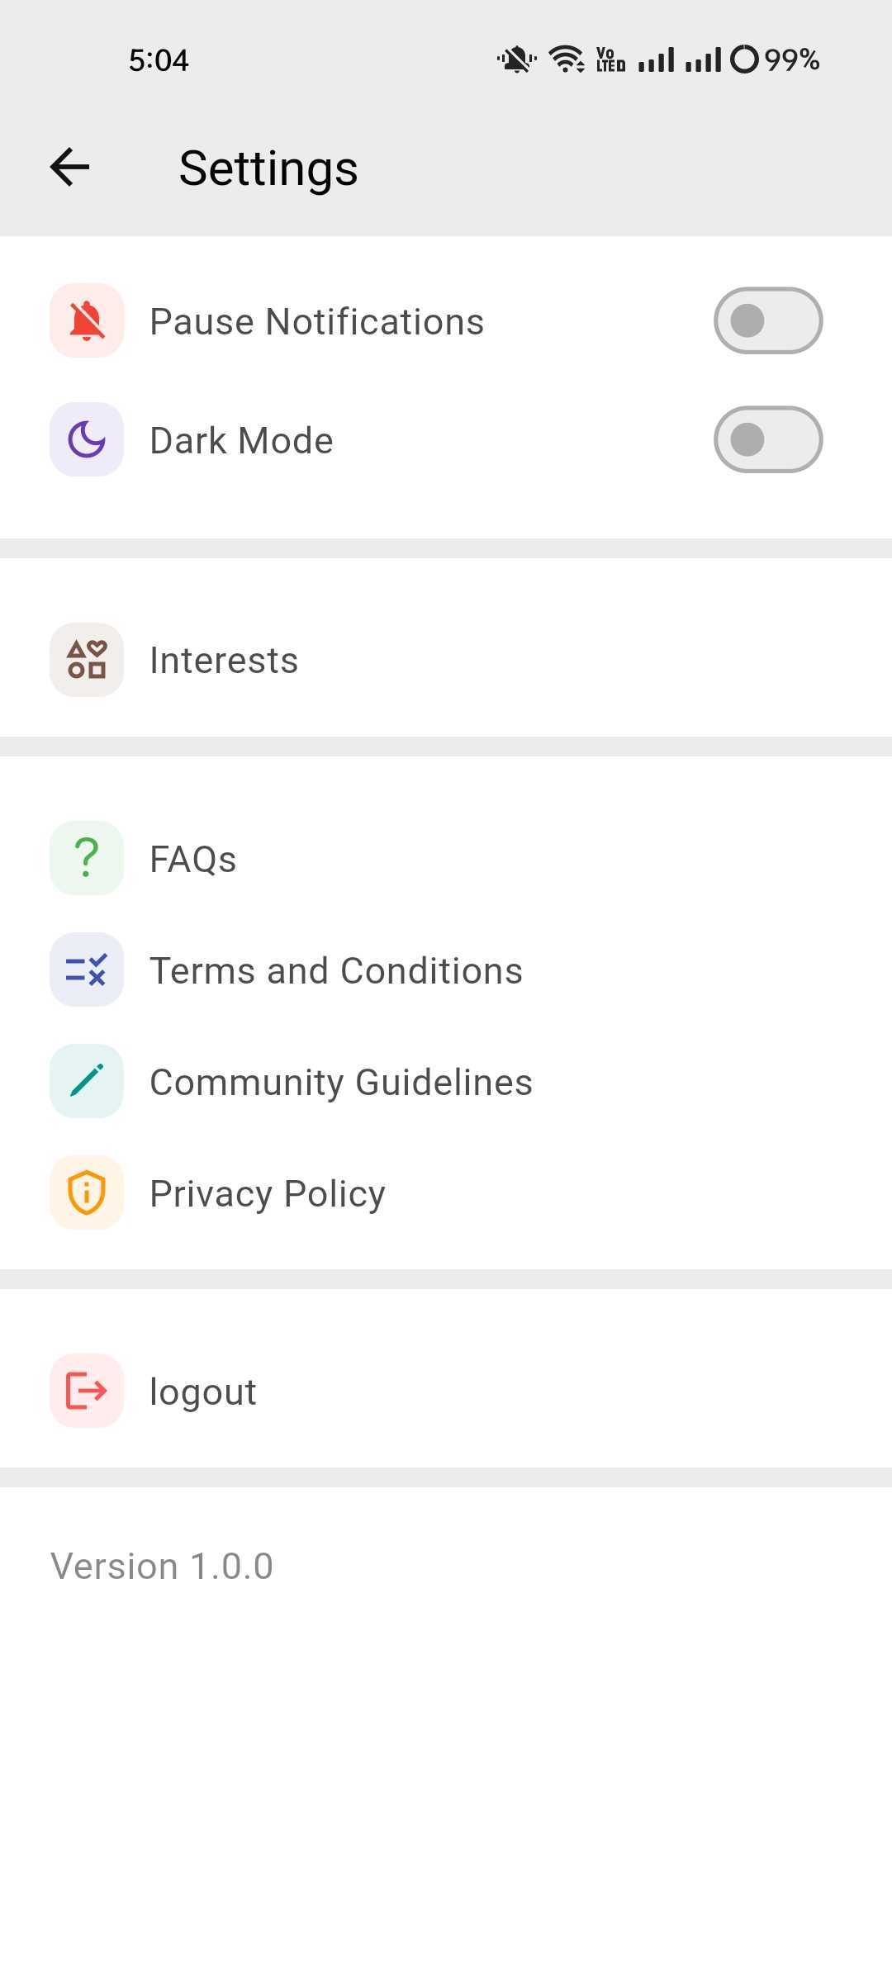Enable the Pause Notifications switch
Image resolution: width=892 pixels, height=1982 pixels.
tap(767, 320)
